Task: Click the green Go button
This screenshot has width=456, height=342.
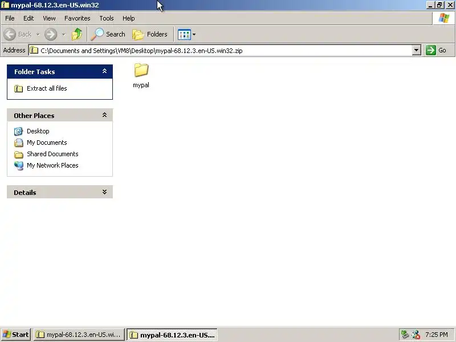Action: (436, 50)
